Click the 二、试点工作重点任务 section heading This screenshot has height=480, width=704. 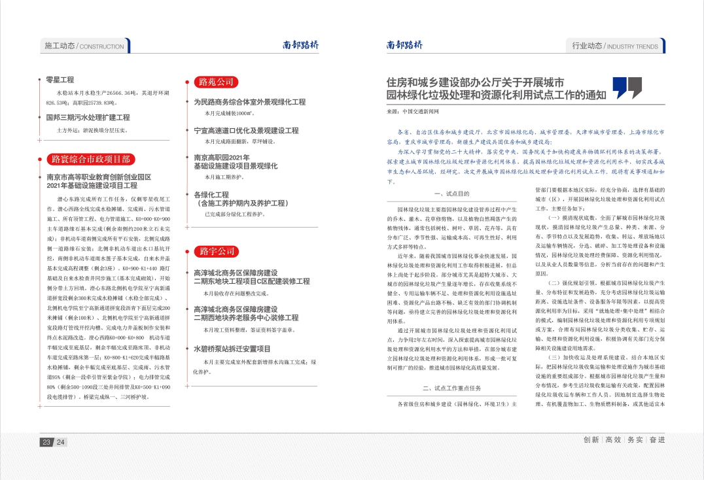click(x=452, y=388)
